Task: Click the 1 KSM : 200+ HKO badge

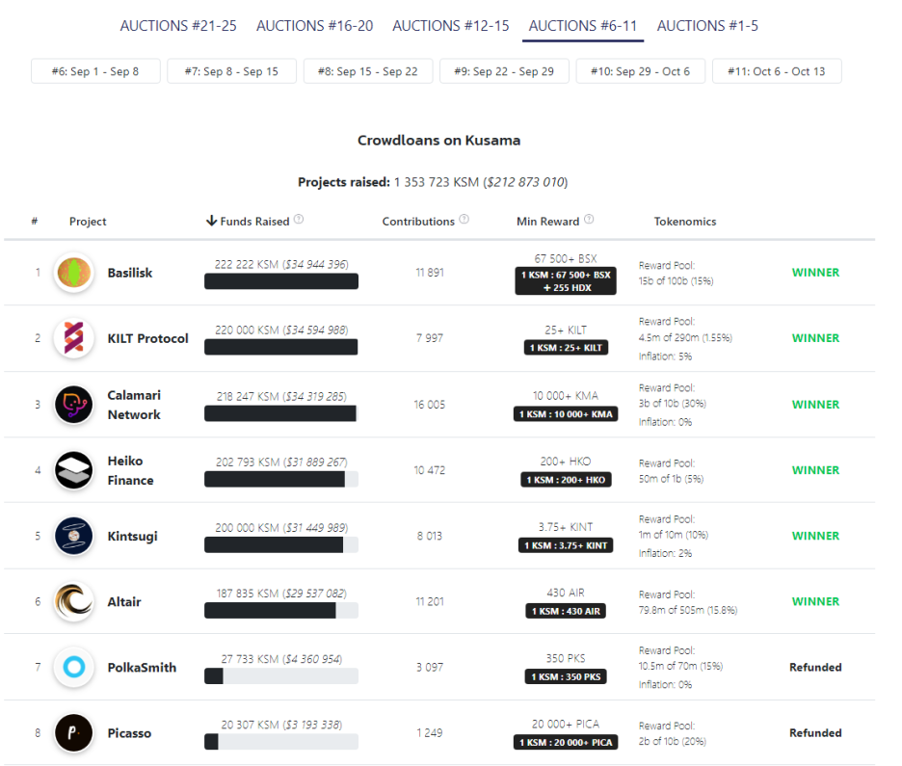Action: coord(566,480)
